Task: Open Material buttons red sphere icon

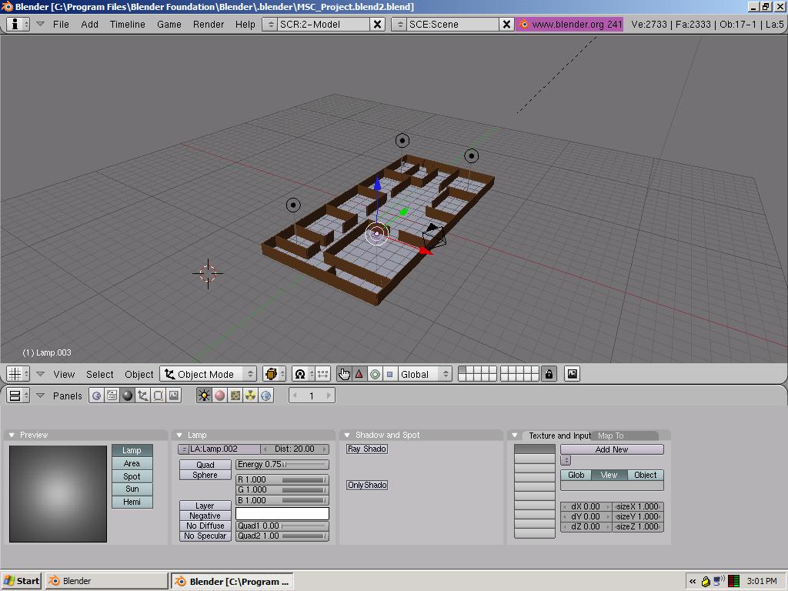Action: pyautogui.click(x=219, y=396)
